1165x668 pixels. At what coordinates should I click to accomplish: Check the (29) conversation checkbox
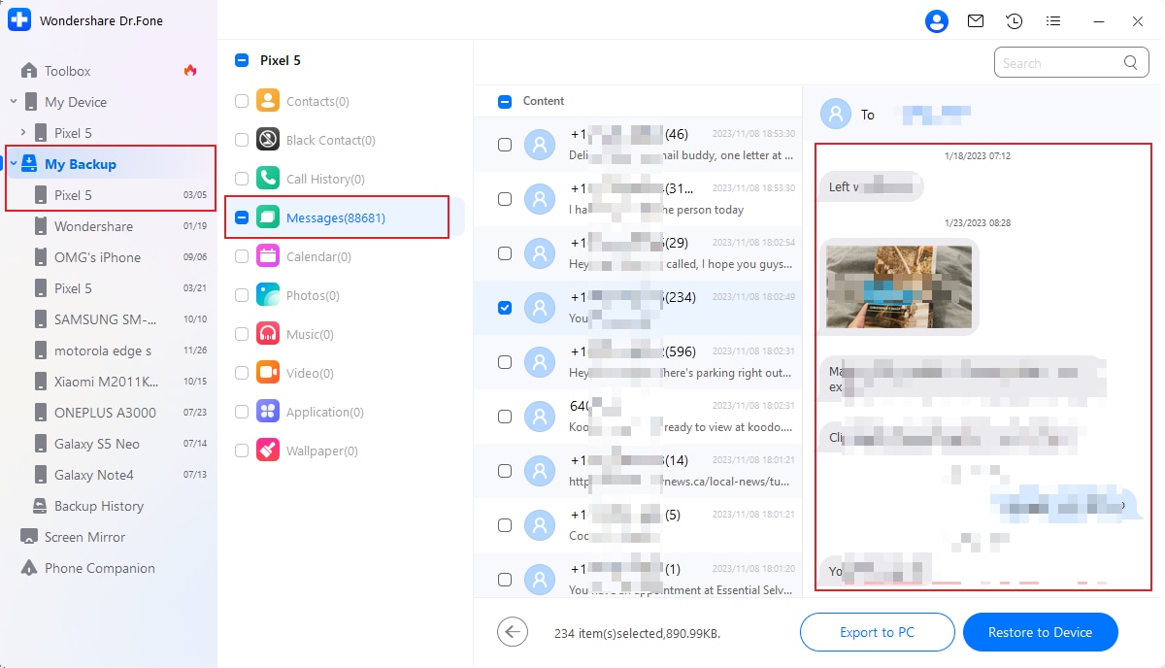pos(505,253)
